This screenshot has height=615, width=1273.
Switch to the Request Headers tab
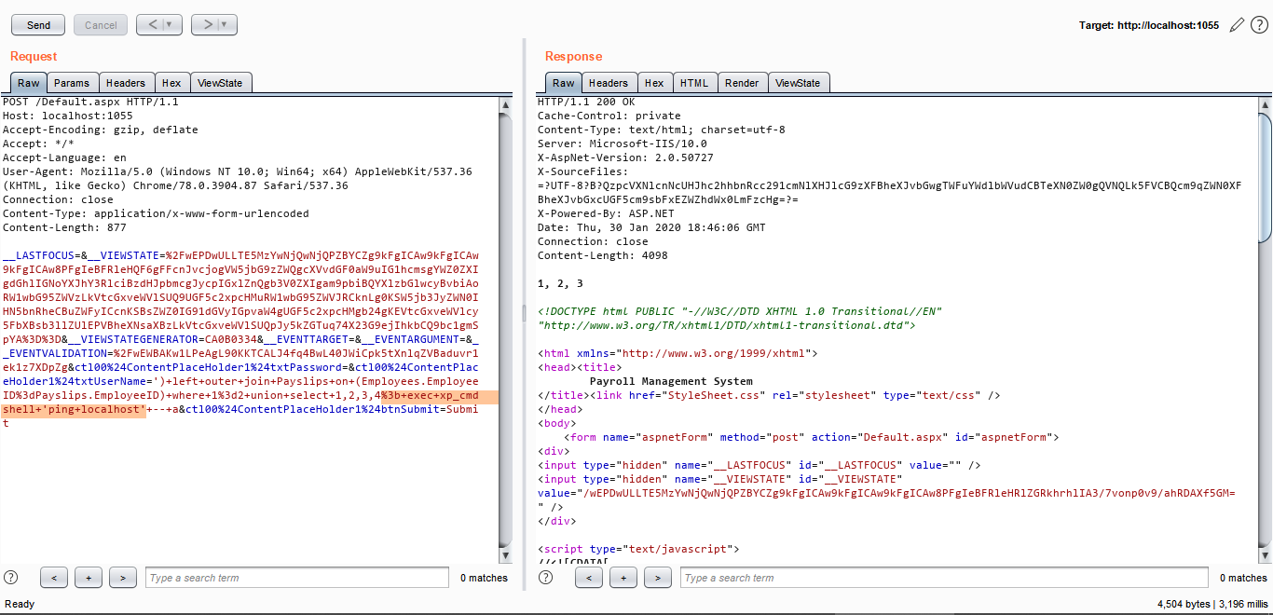pos(125,83)
